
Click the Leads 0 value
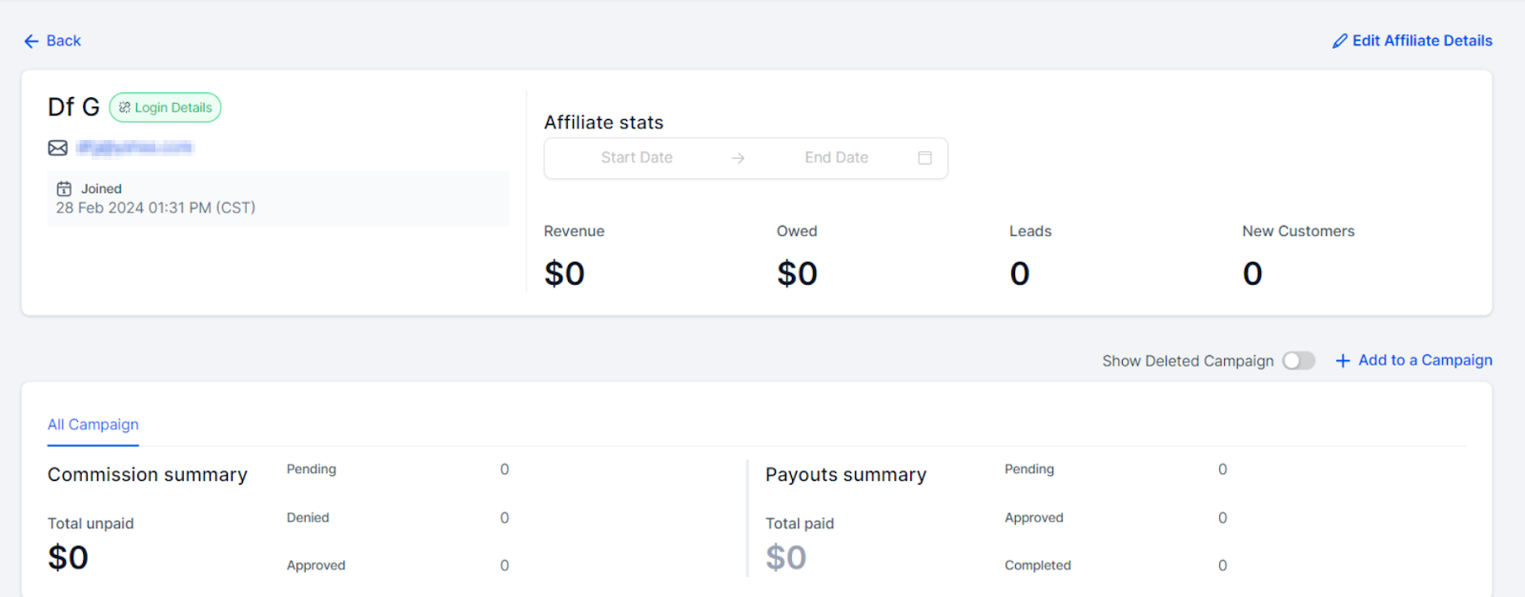coord(1020,274)
